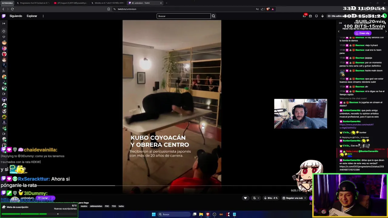Click the circular icon below sidebar expand arrow
The height and width of the screenshot is (218, 388).
tap(4, 31)
